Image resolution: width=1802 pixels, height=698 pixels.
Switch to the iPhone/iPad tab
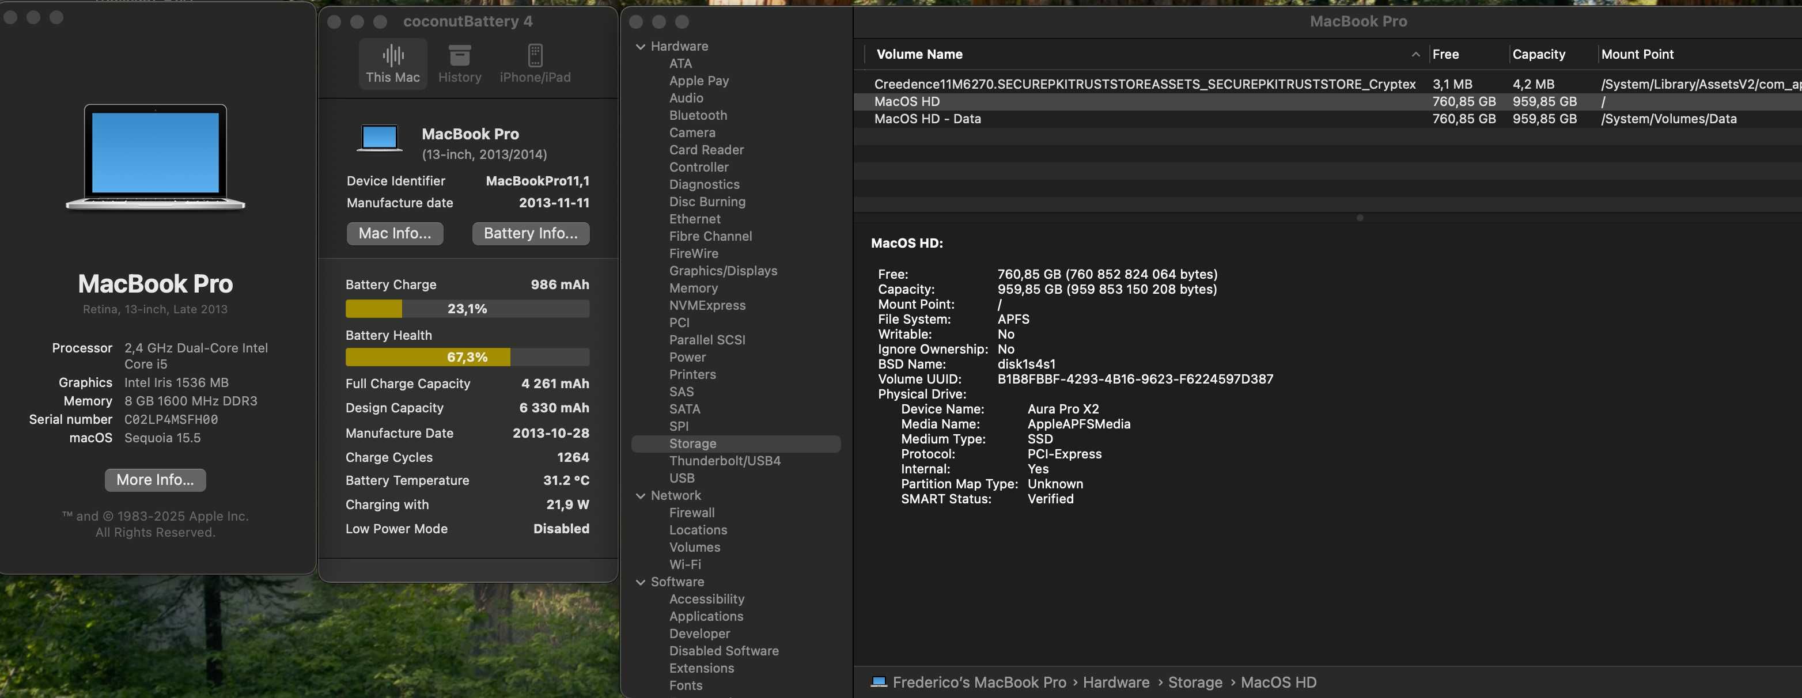tap(535, 64)
